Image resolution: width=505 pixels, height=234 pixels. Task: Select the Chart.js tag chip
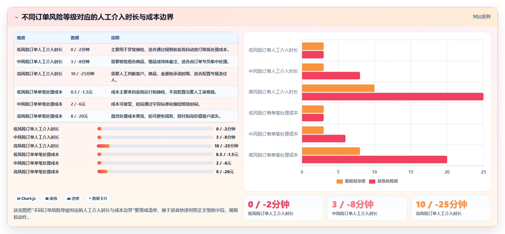pos(26,198)
